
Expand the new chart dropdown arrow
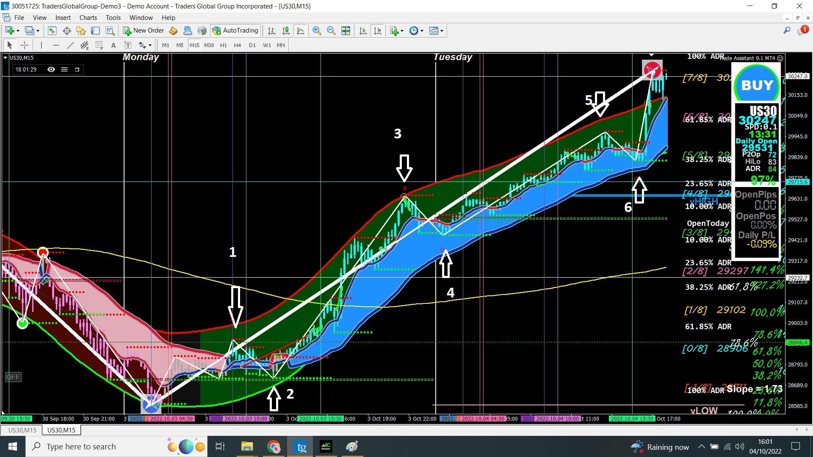click(x=18, y=31)
